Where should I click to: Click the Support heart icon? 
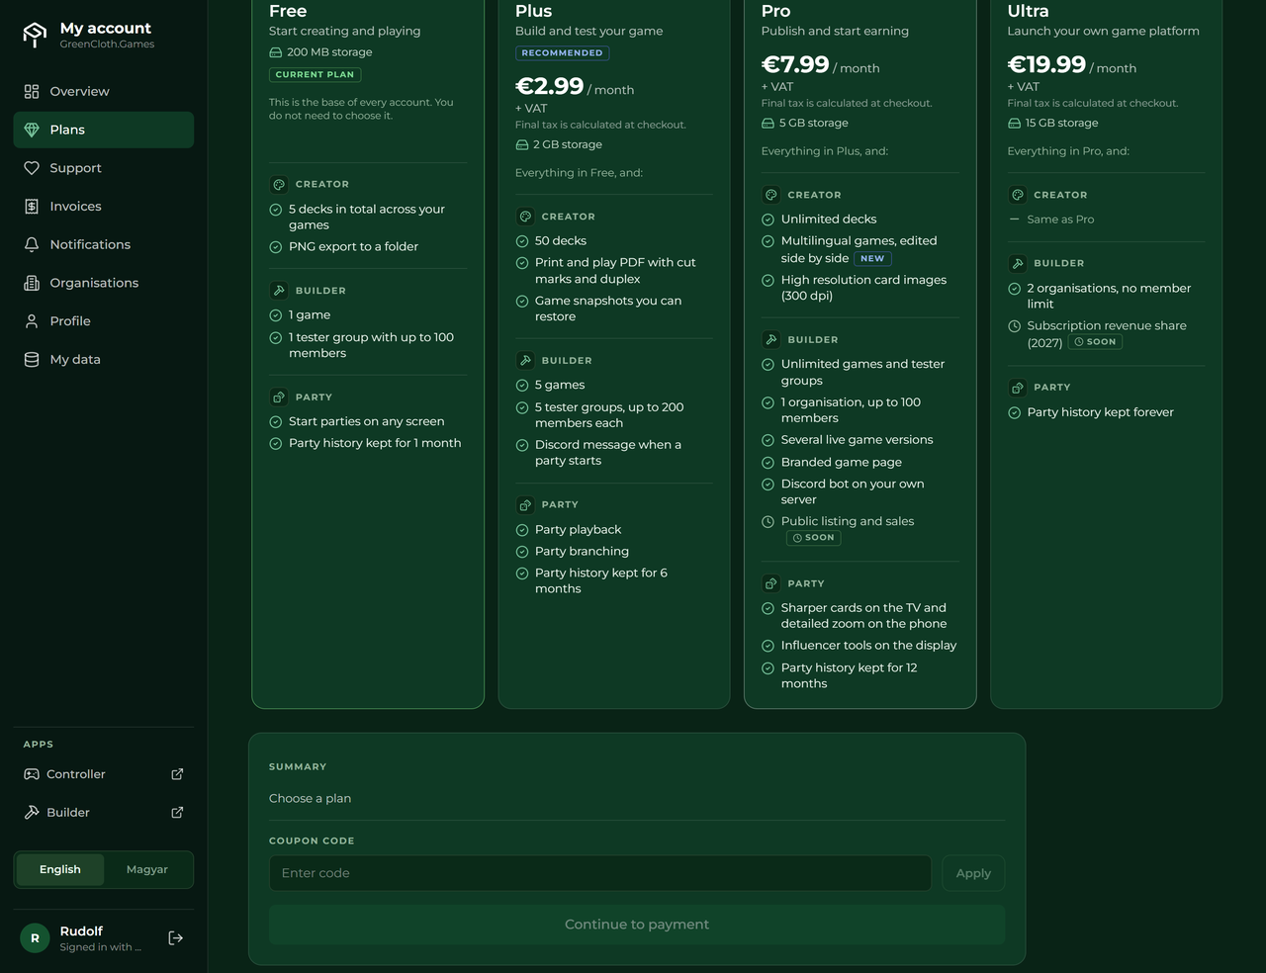click(x=32, y=168)
